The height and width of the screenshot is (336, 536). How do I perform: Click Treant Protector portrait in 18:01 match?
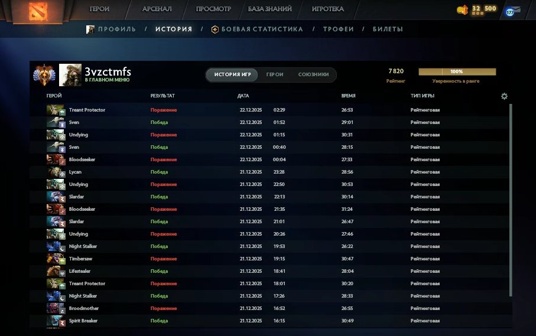tap(56, 283)
